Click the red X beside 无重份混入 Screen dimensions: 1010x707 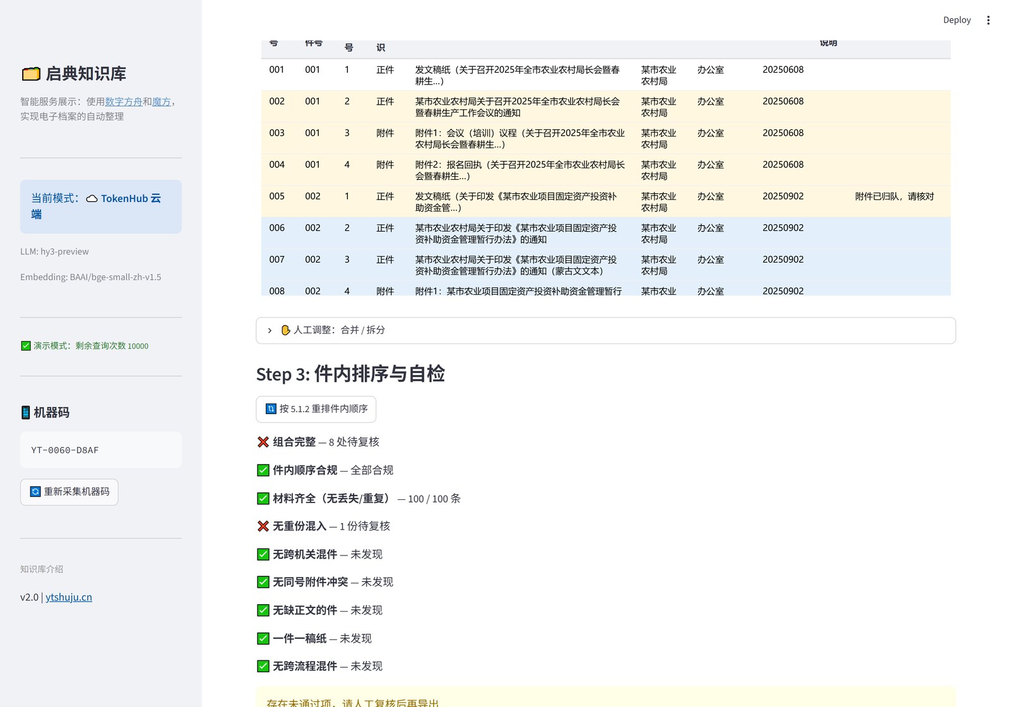(x=263, y=526)
